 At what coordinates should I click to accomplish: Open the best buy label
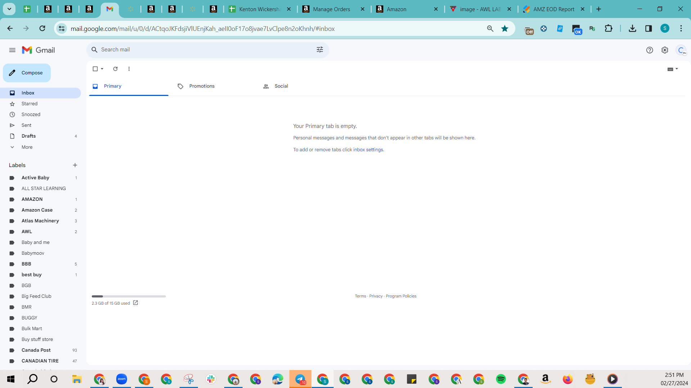(x=40, y=275)
